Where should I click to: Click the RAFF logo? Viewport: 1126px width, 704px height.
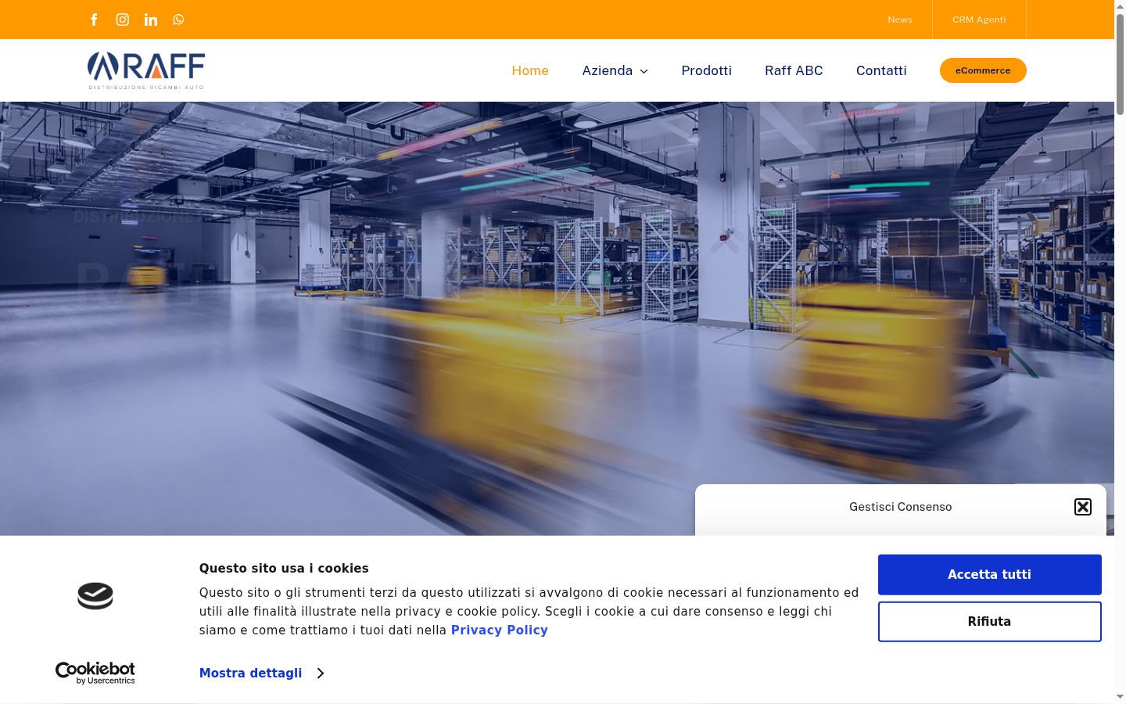coord(146,70)
